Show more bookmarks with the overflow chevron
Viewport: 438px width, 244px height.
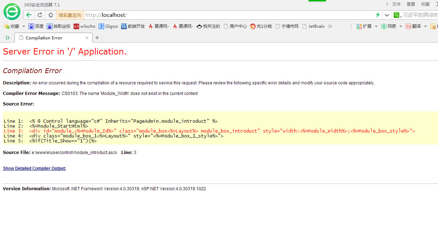coord(330,26)
